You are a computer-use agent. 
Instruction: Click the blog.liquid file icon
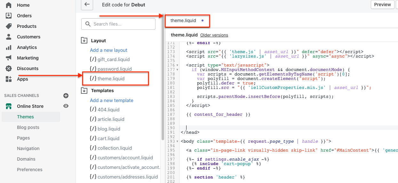[93, 129]
